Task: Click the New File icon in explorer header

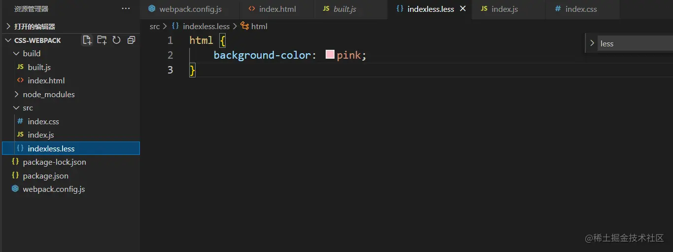Action: click(x=87, y=40)
